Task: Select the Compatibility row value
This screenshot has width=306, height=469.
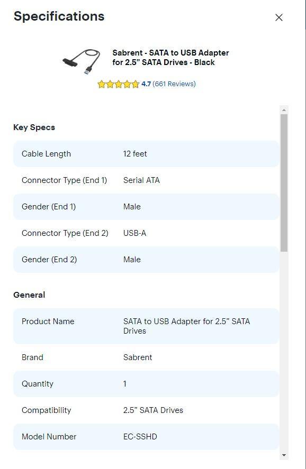Action: coord(154,410)
